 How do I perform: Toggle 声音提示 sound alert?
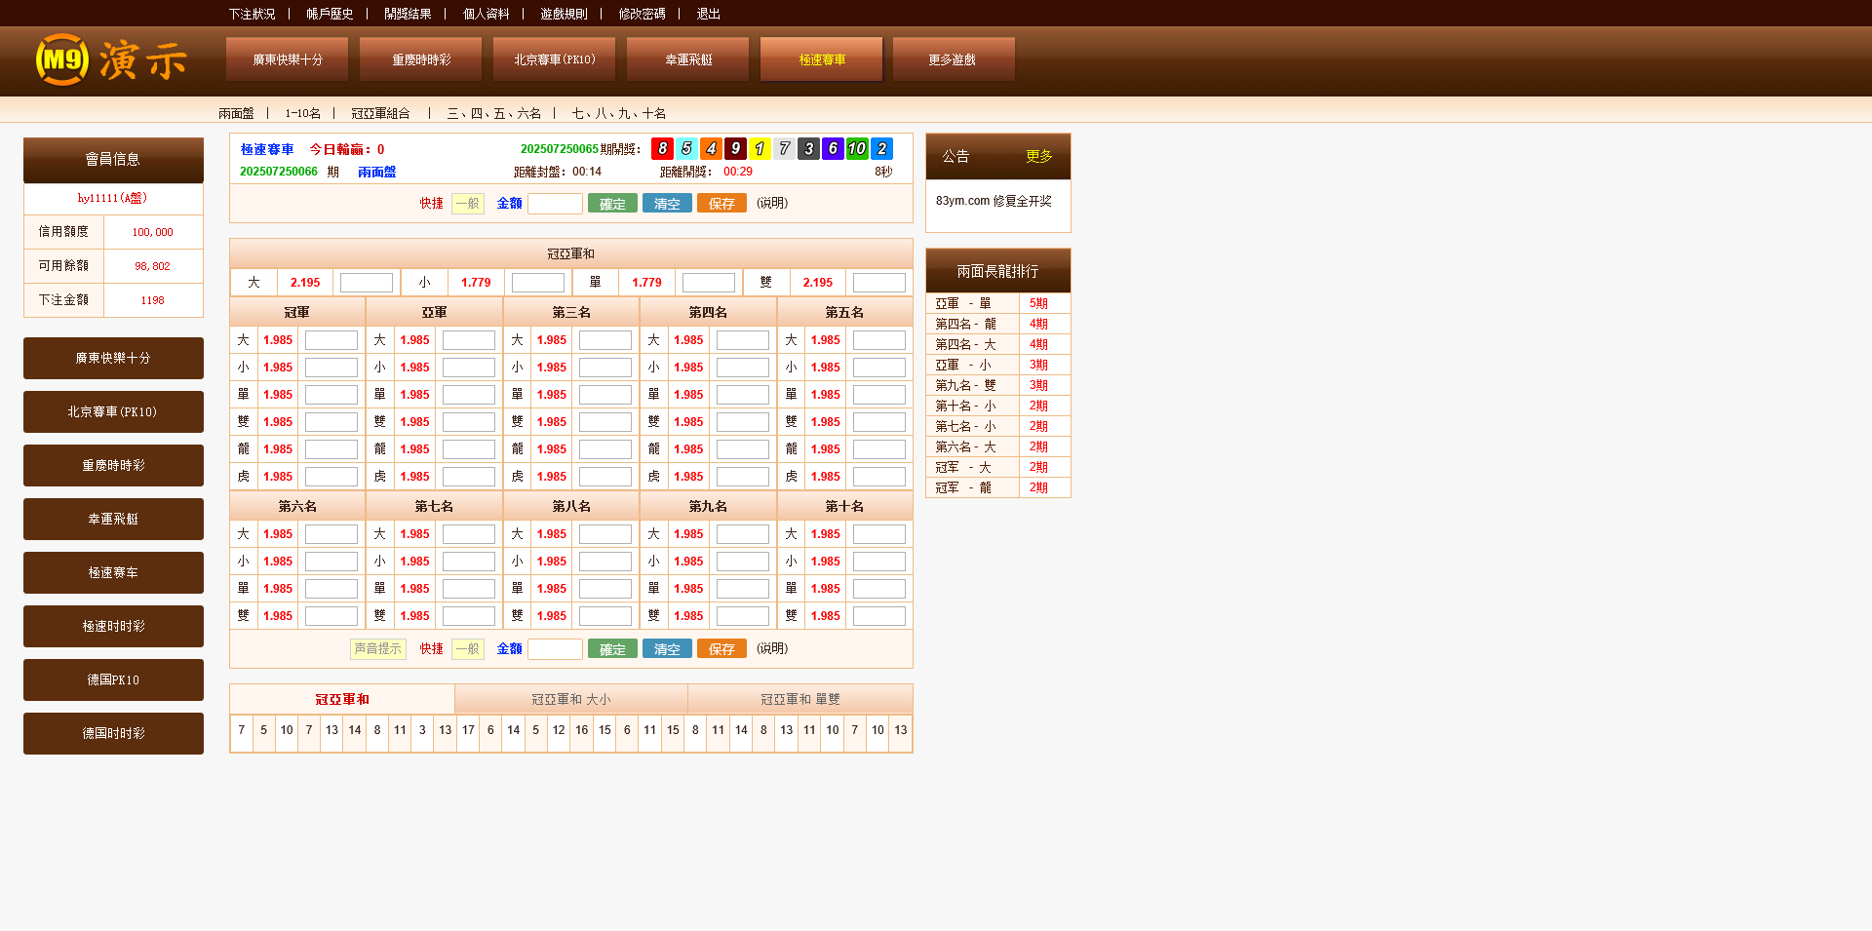[377, 649]
